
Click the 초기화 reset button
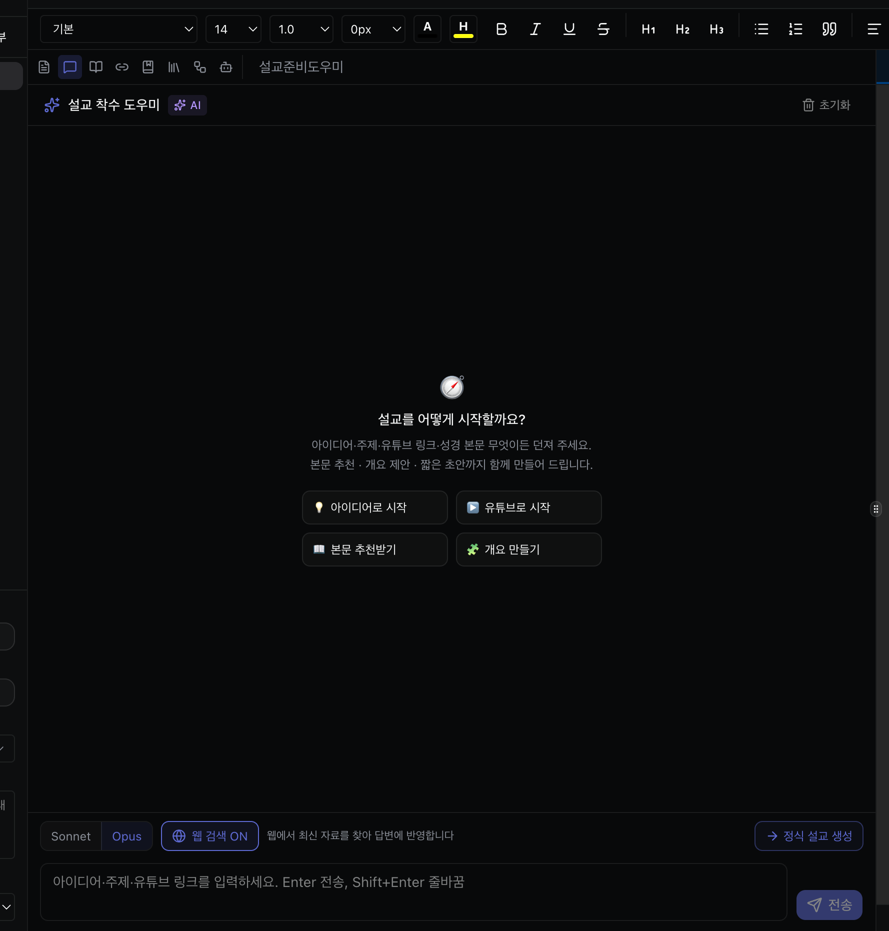(x=826, y=105)
